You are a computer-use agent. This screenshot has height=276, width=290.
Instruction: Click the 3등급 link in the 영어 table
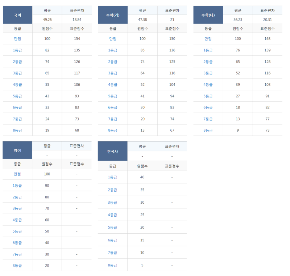pyautogui.click(x=17, y=208)
